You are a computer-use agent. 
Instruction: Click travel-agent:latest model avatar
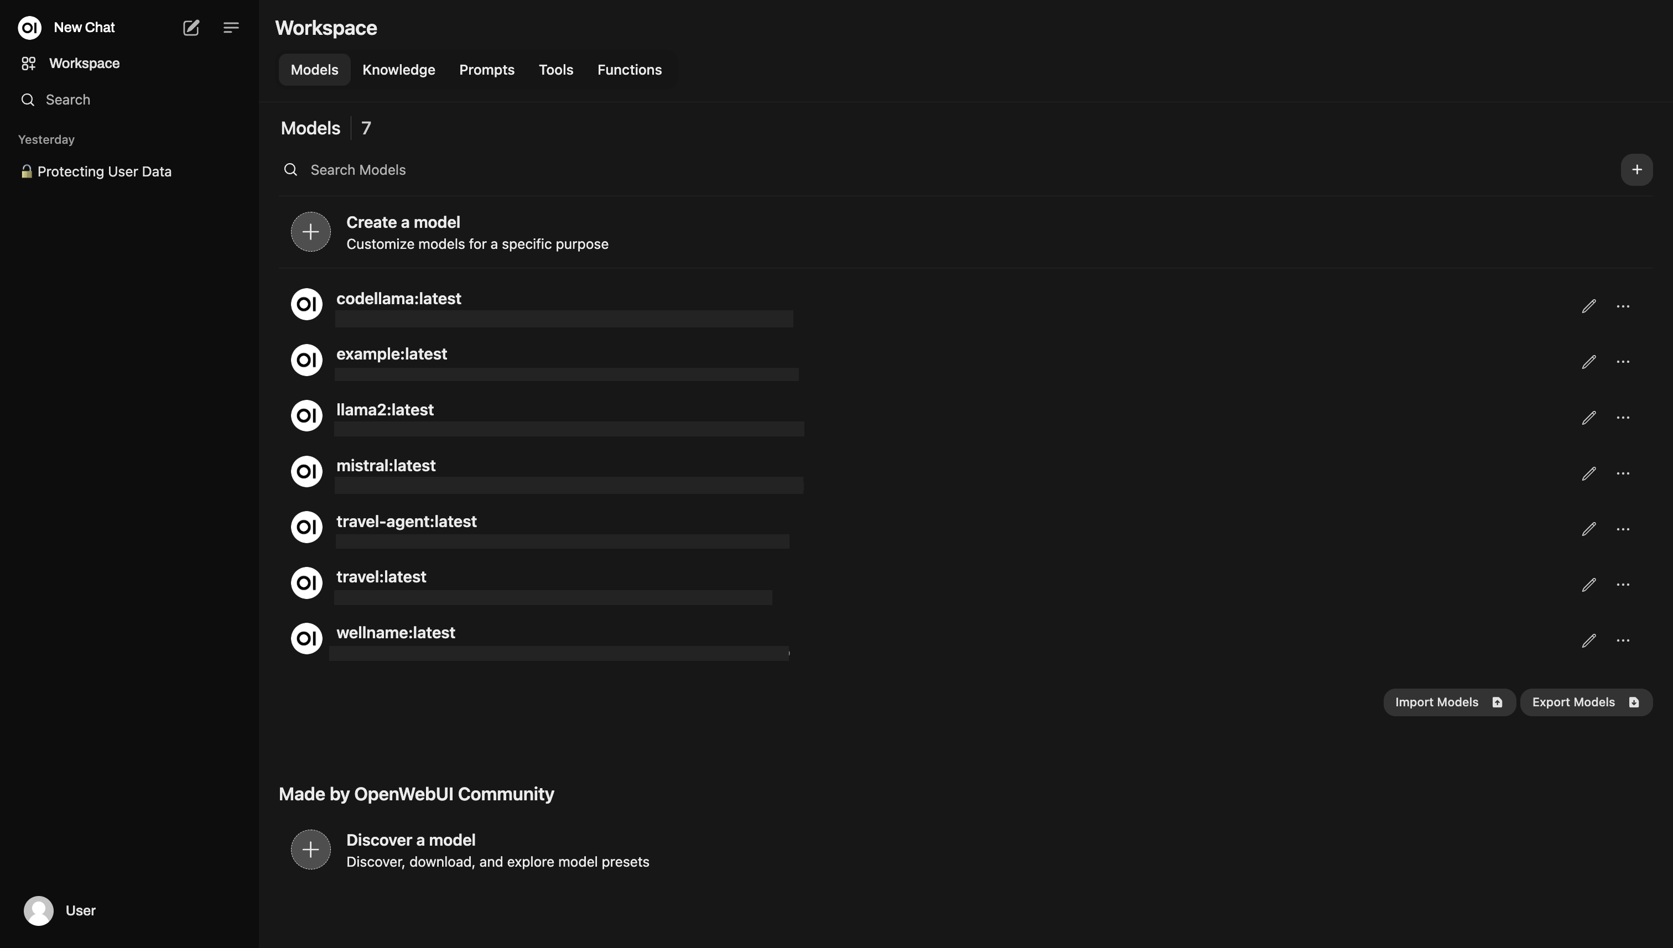click(306, 528)
